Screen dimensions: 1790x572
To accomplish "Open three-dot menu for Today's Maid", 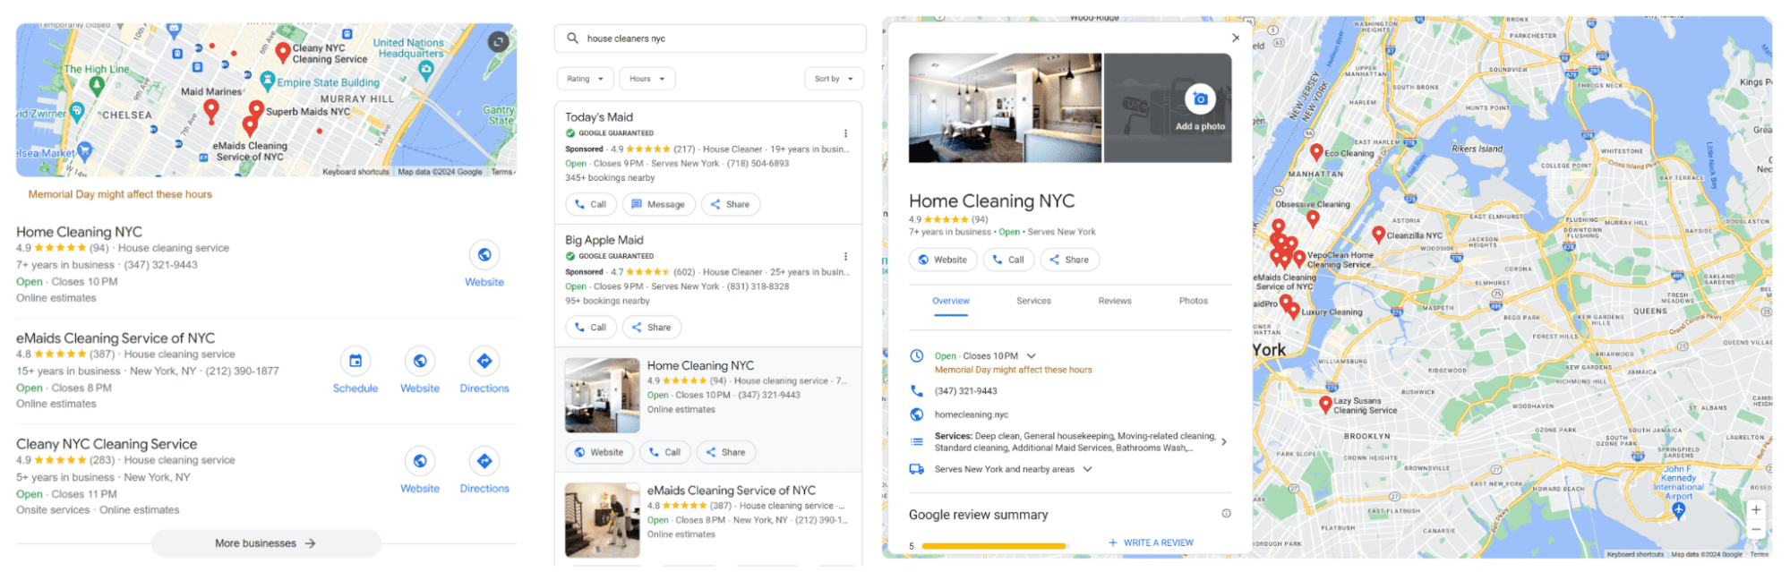I will [x=845, y=133].
